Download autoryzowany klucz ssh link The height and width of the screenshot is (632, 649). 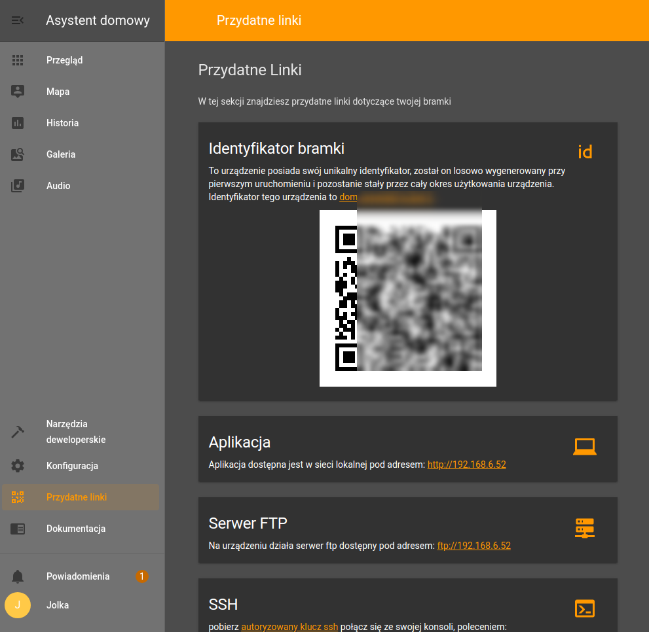[x=289, y=627]
